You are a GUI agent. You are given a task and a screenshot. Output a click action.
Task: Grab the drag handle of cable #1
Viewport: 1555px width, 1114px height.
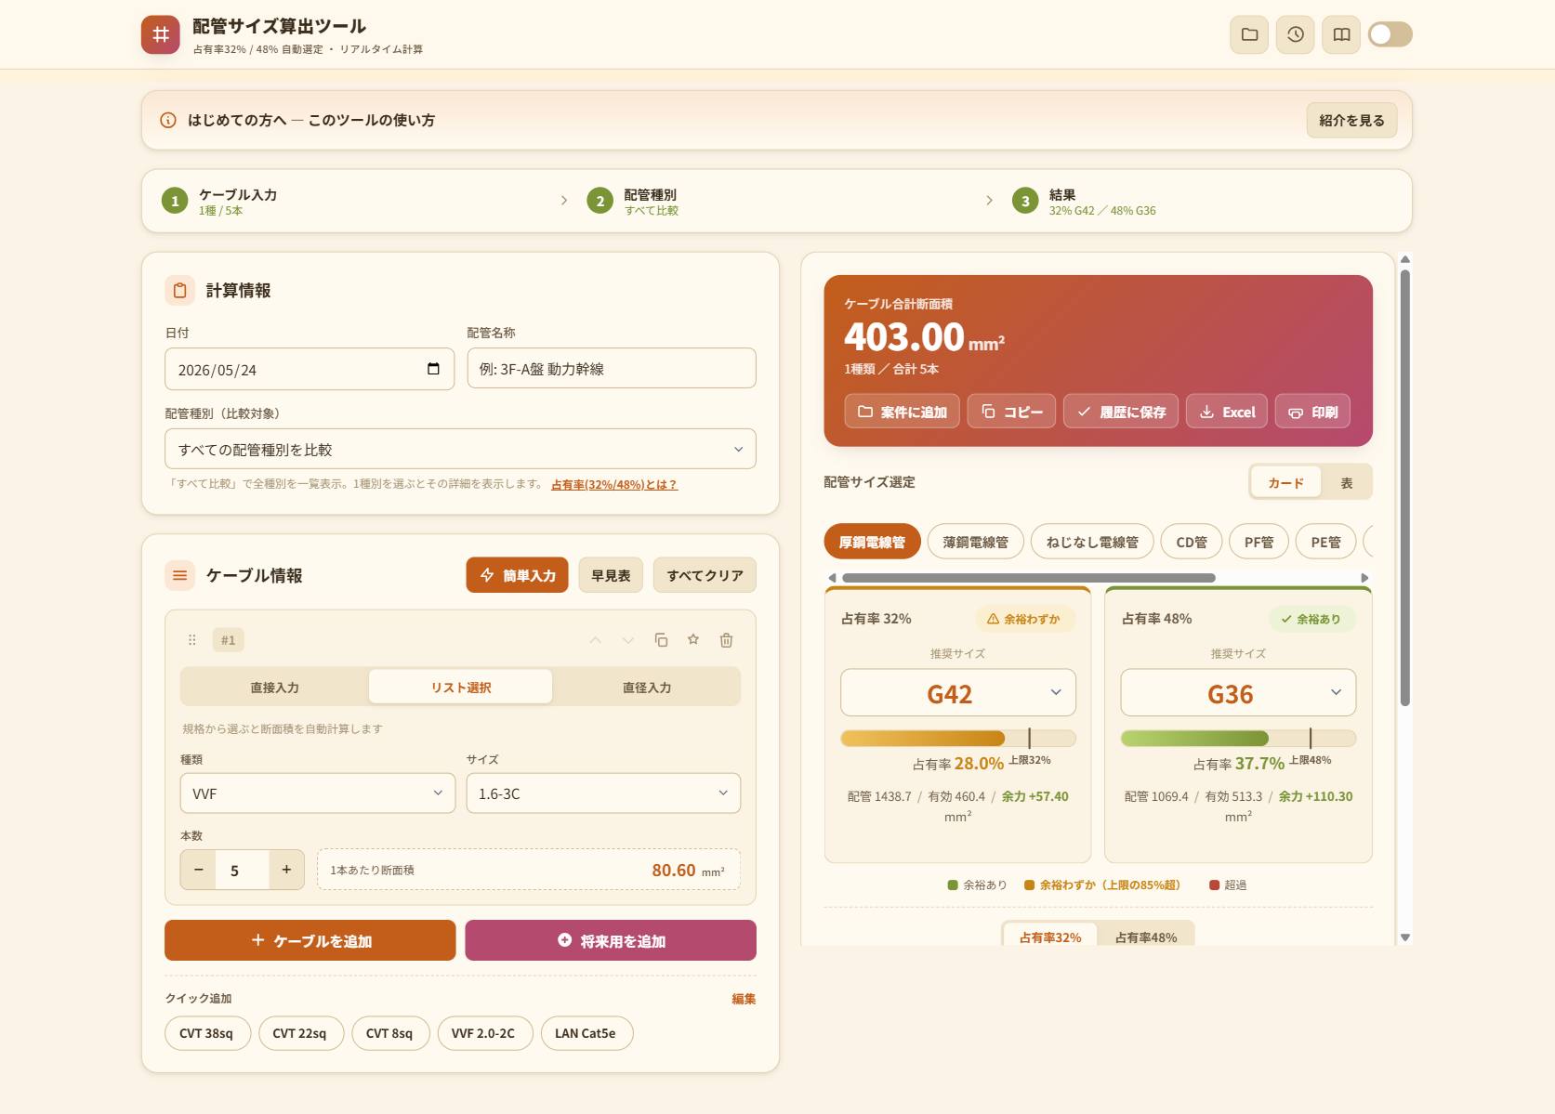[192, 640]
